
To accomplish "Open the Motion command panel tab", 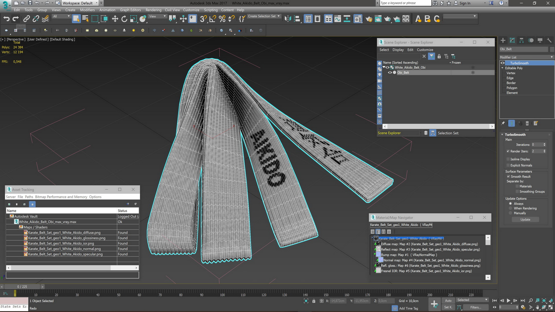I will tap(531, 40).
